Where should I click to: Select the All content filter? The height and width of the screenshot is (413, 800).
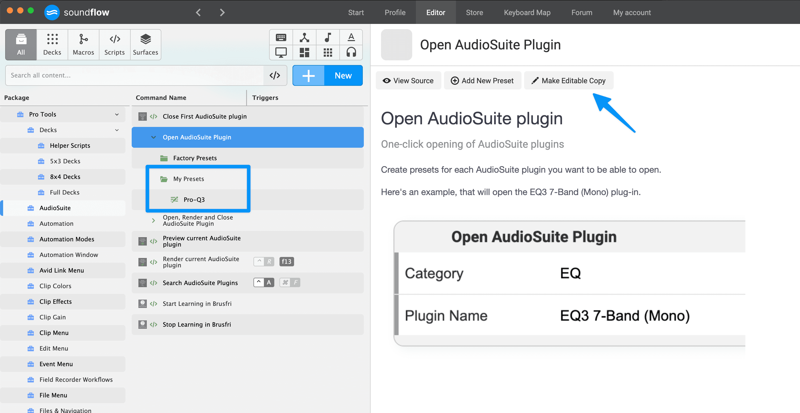point(21,44)
